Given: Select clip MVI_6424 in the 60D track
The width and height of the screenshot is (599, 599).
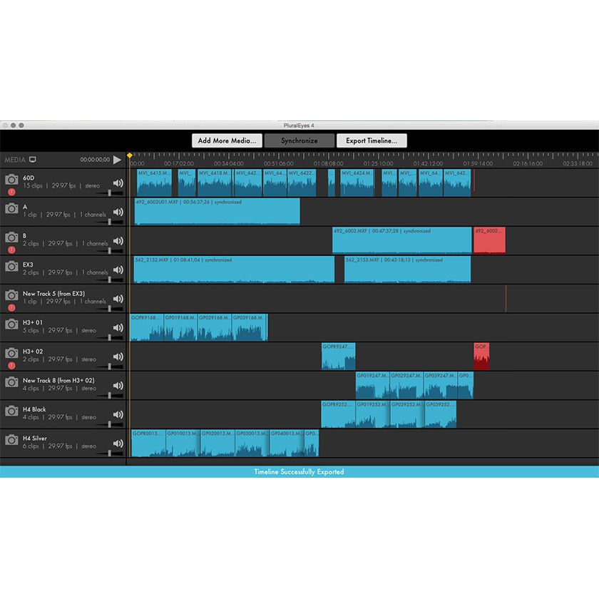Looking at the screenshot, I should point(357,183).
